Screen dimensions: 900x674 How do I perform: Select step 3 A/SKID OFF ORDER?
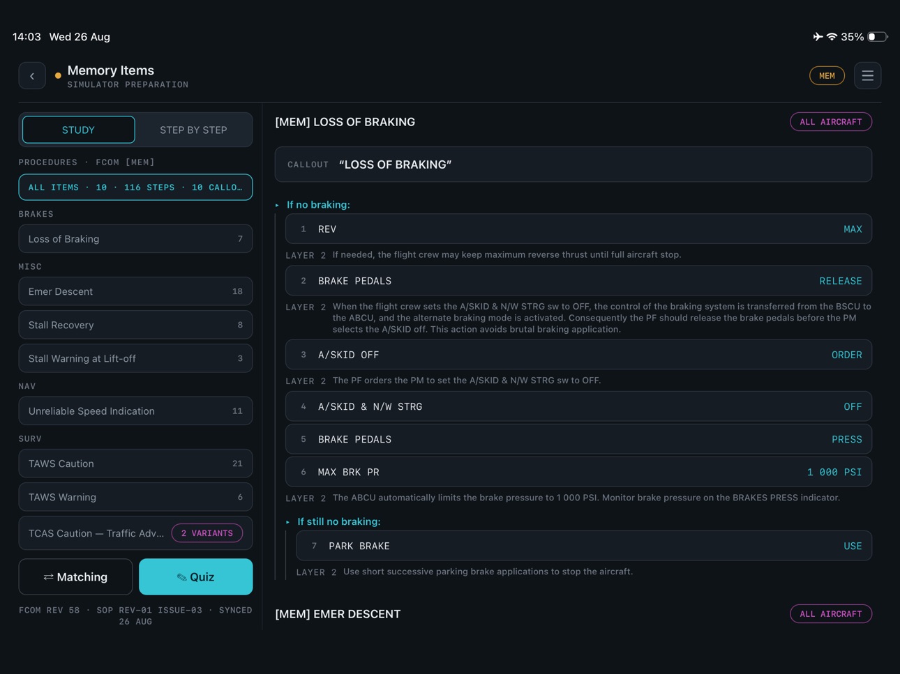point(578,355)
